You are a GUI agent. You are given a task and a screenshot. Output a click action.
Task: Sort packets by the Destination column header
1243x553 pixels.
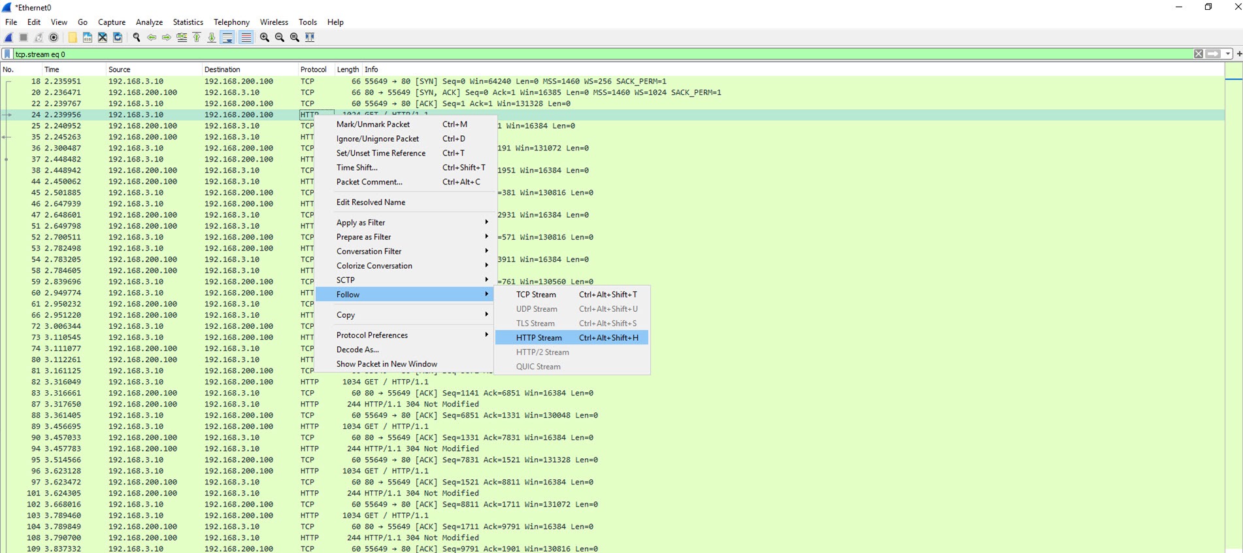250,69
